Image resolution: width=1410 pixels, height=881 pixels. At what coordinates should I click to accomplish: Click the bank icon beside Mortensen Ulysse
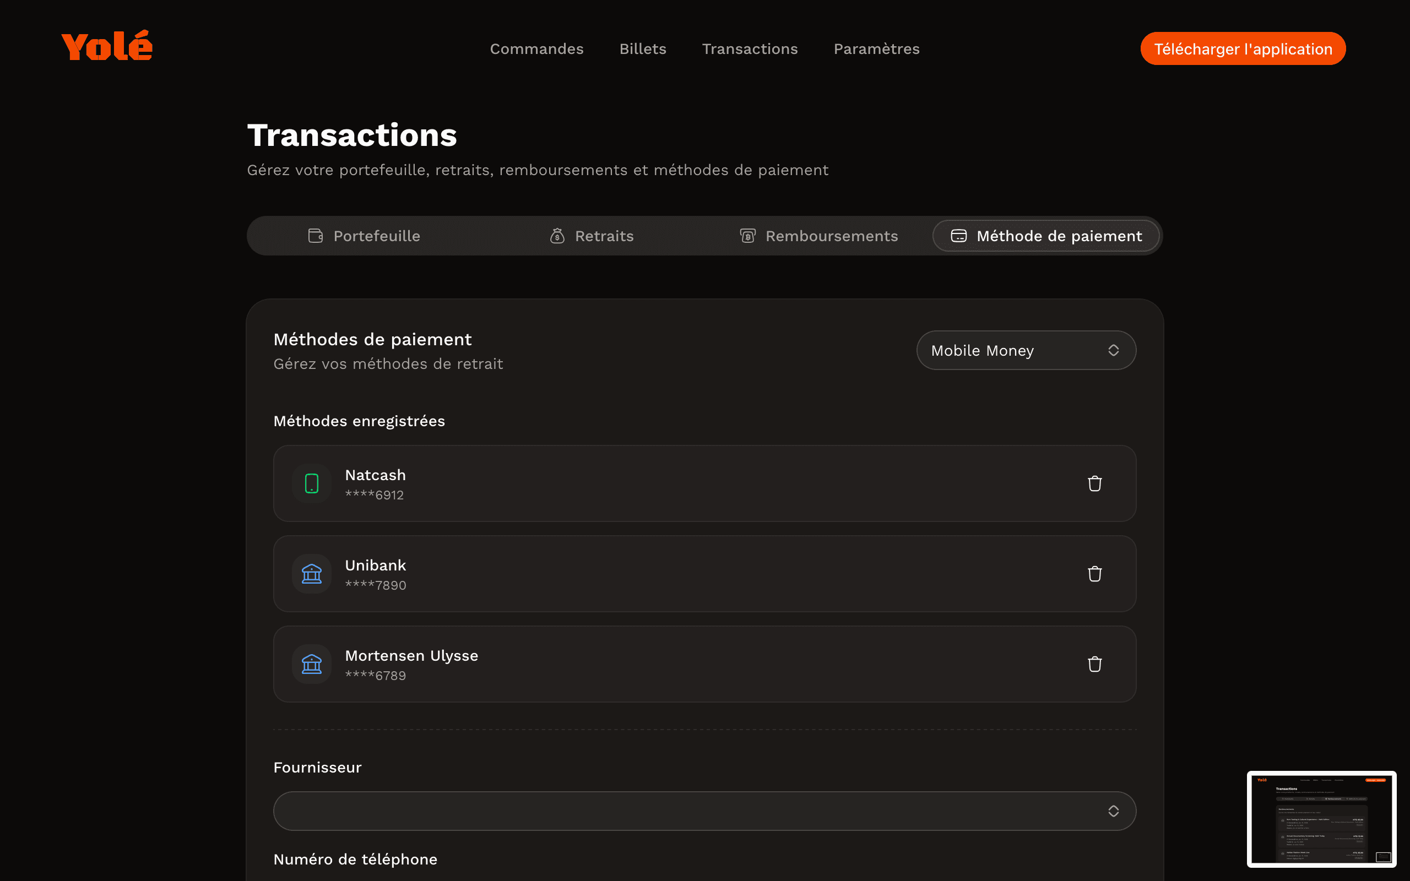312,664
